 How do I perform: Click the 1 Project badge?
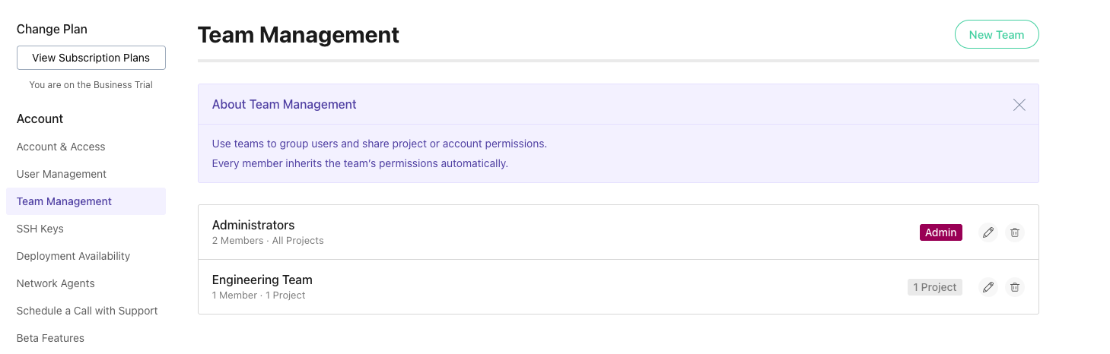935,287
